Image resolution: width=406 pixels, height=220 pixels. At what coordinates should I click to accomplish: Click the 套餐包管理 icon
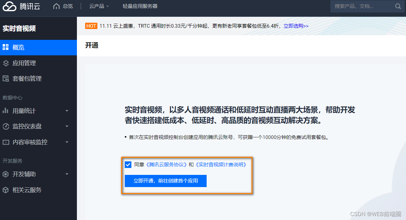coord(6,78)
